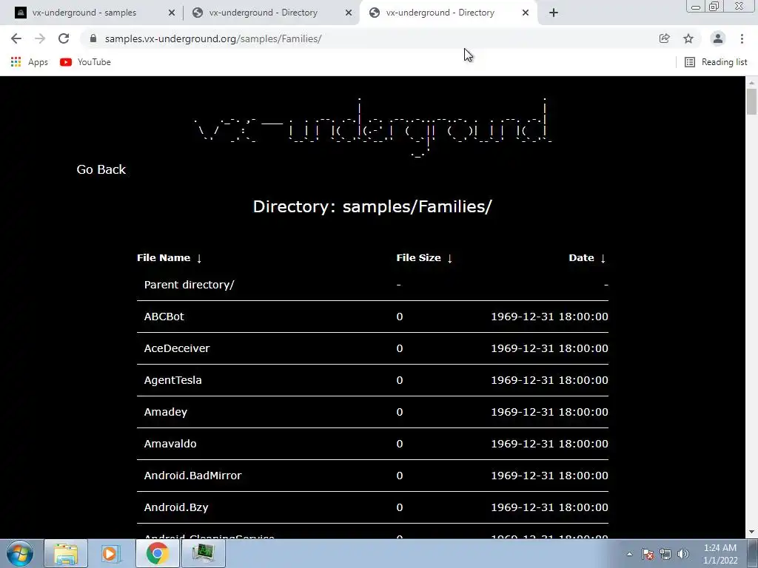Open the Android.BadMirror folder
This screenshot has width=758, height=568.
point(192,476)
